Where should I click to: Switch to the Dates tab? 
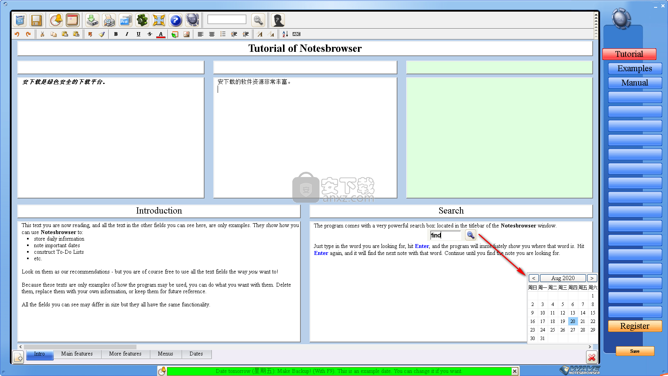coord(196,354)
